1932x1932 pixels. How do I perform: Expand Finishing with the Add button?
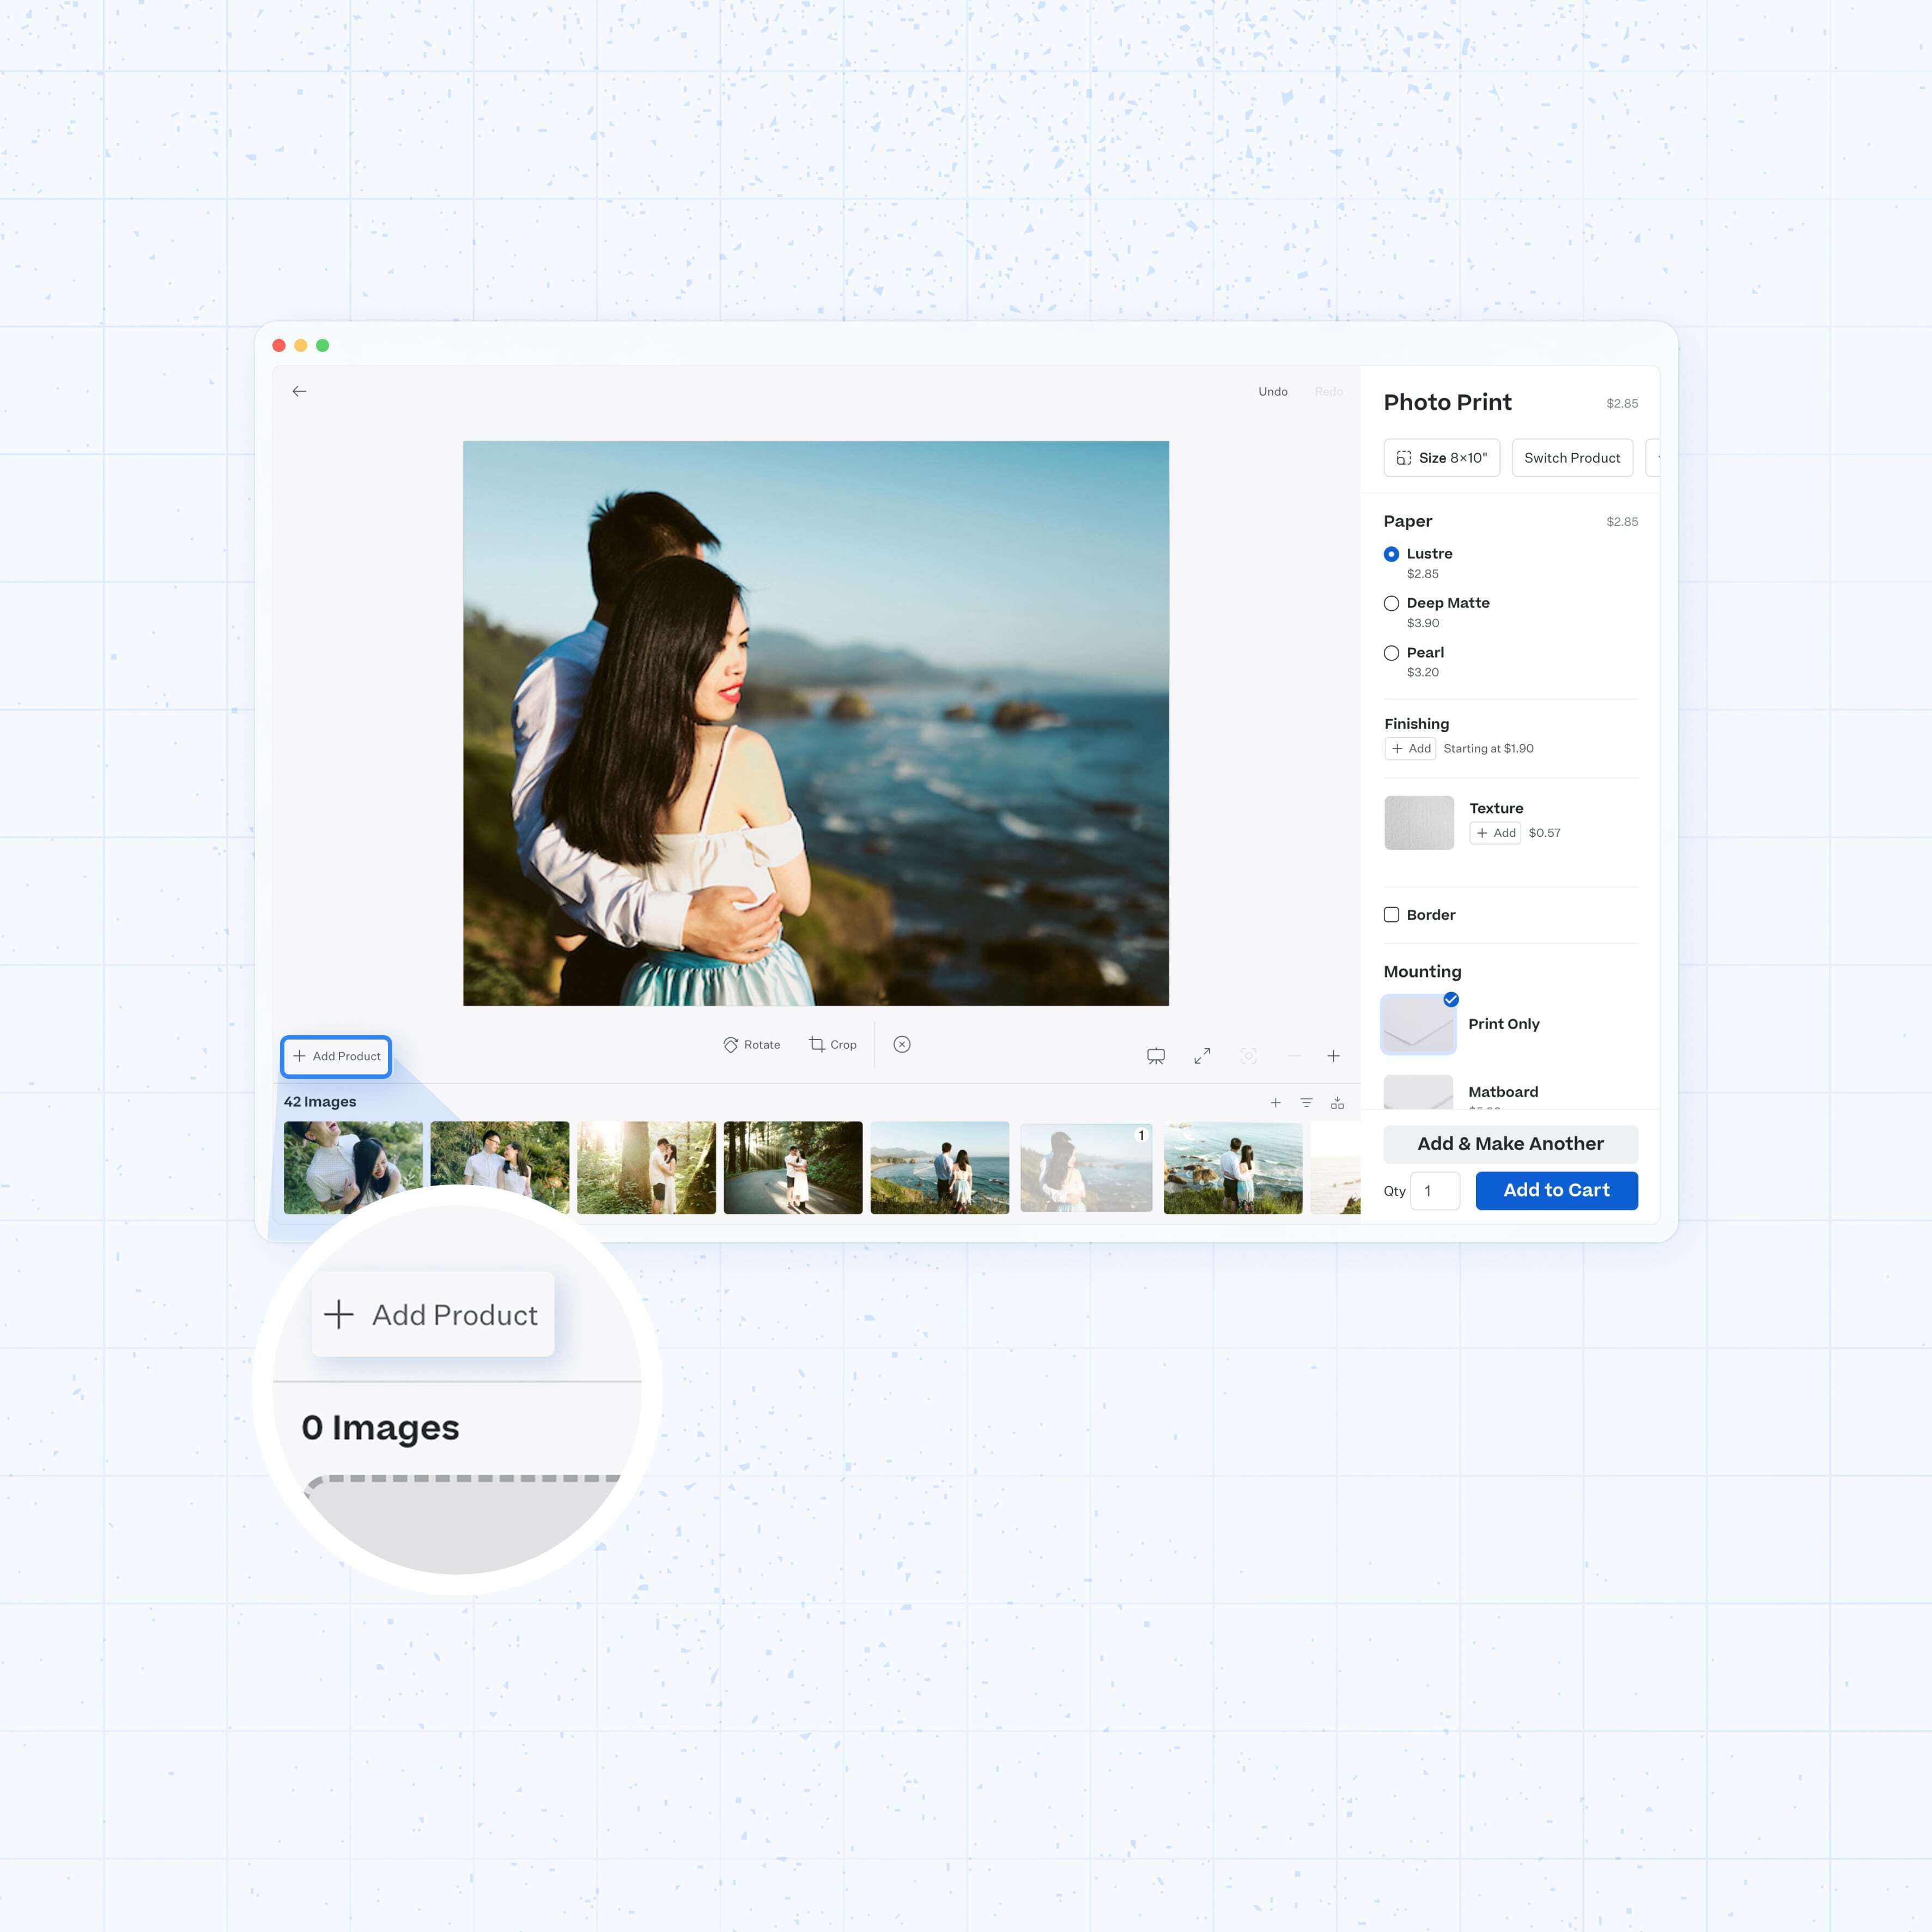tap(1410, 748)
